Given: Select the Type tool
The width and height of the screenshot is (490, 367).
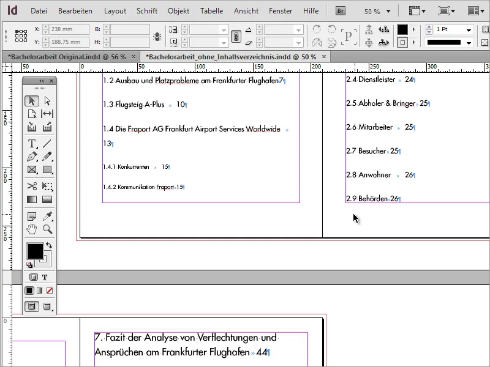Looking at the screenshot, I should 32,143.
